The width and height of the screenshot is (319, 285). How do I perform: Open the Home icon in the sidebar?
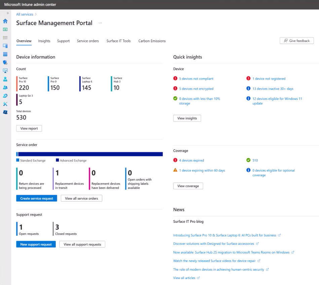(x=5, y=20)
